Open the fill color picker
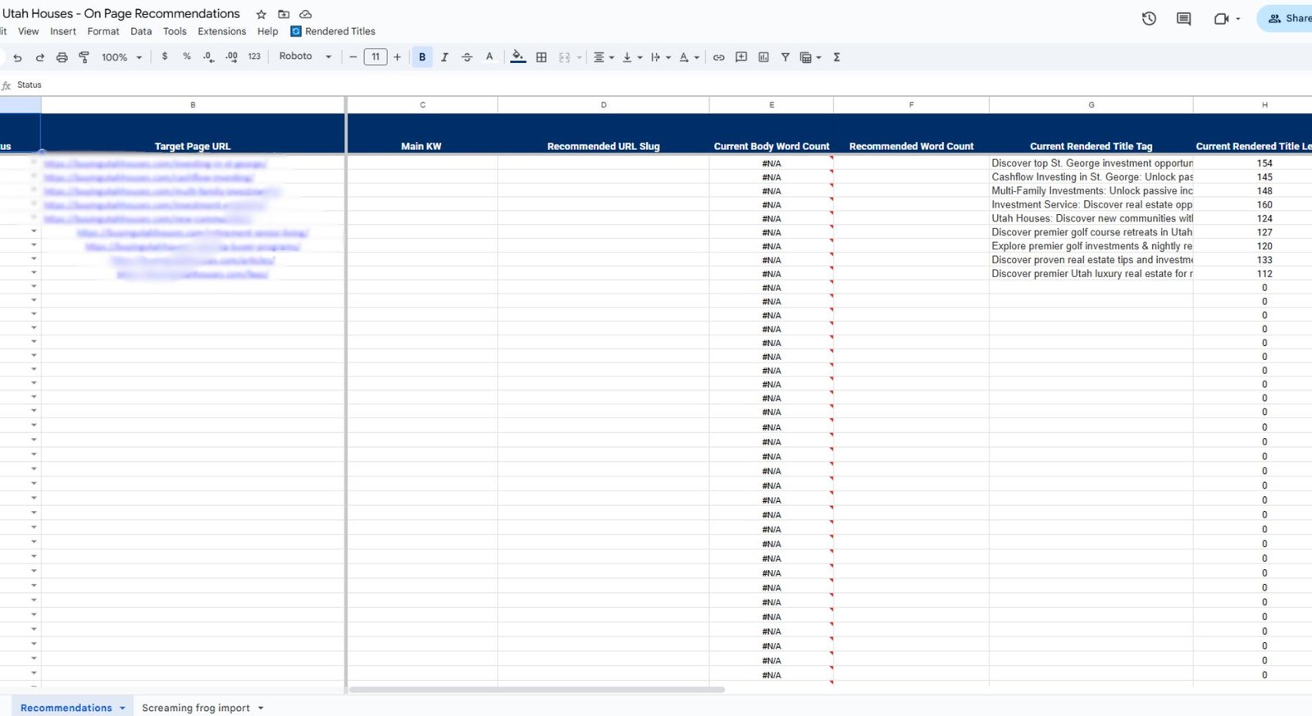 tap(517, 57)
